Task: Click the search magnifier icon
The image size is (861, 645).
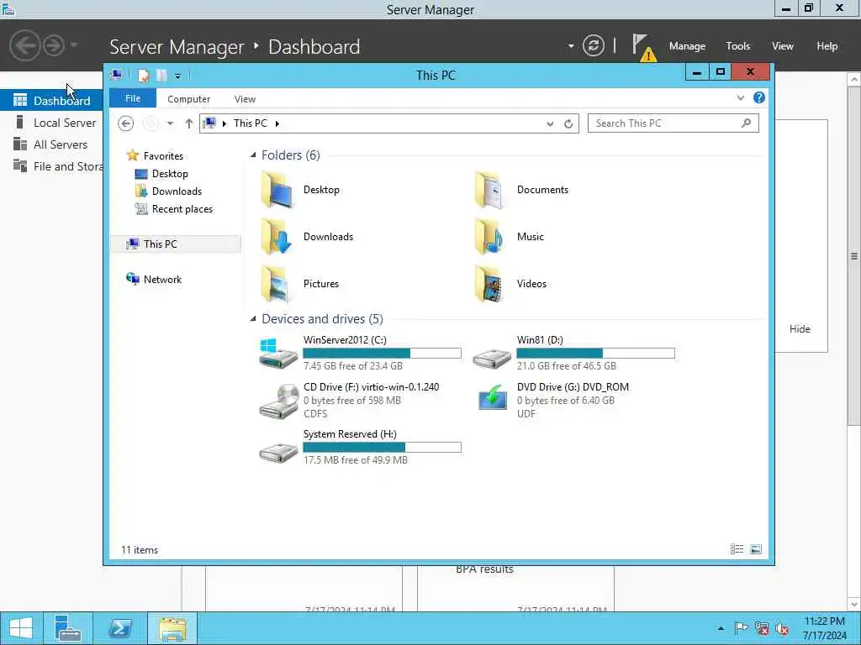Action: tap(746, 123)
